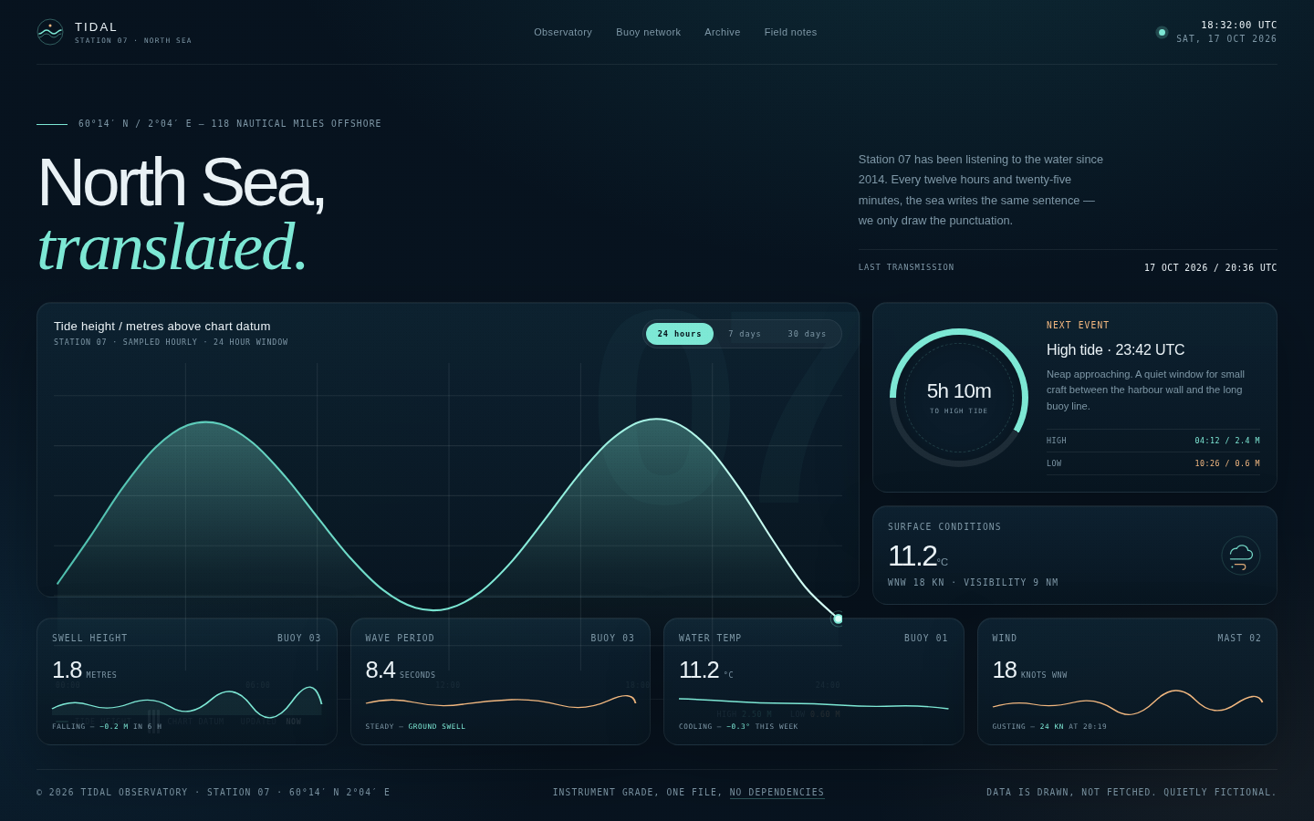Image resolution: width=1314 pixels, height=821 pixels.
Task: Click the '18 KNOTS WNW' wind value
Action: click(1029, 670)
